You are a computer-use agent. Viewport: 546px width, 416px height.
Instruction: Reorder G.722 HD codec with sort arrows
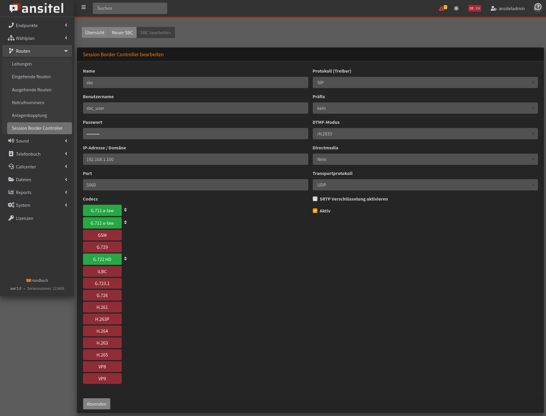[125, 259]
